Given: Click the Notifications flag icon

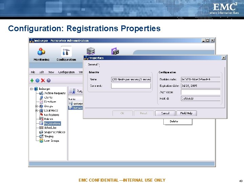Looking at the screenshot, I should [41, 115].
